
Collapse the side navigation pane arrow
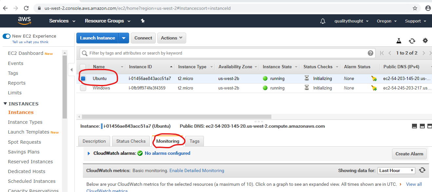[x=71, y=70]
